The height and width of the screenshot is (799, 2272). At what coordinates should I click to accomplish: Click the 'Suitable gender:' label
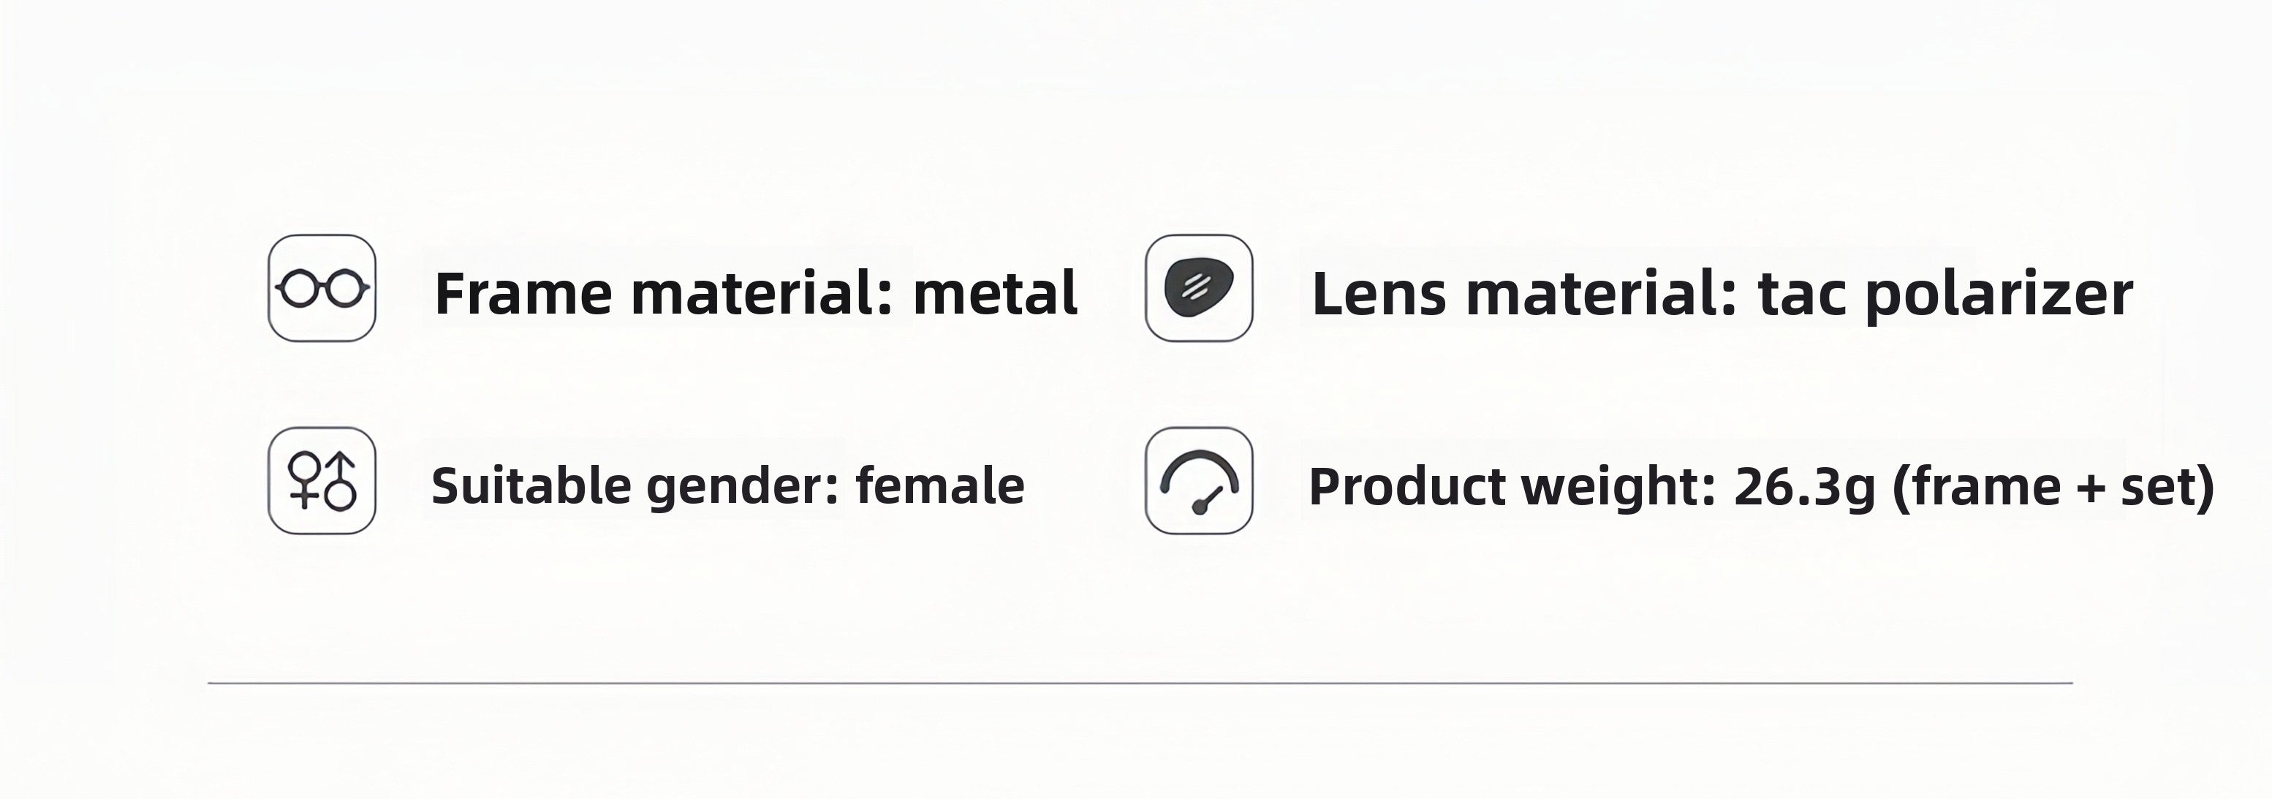click(x=635, y=487)
